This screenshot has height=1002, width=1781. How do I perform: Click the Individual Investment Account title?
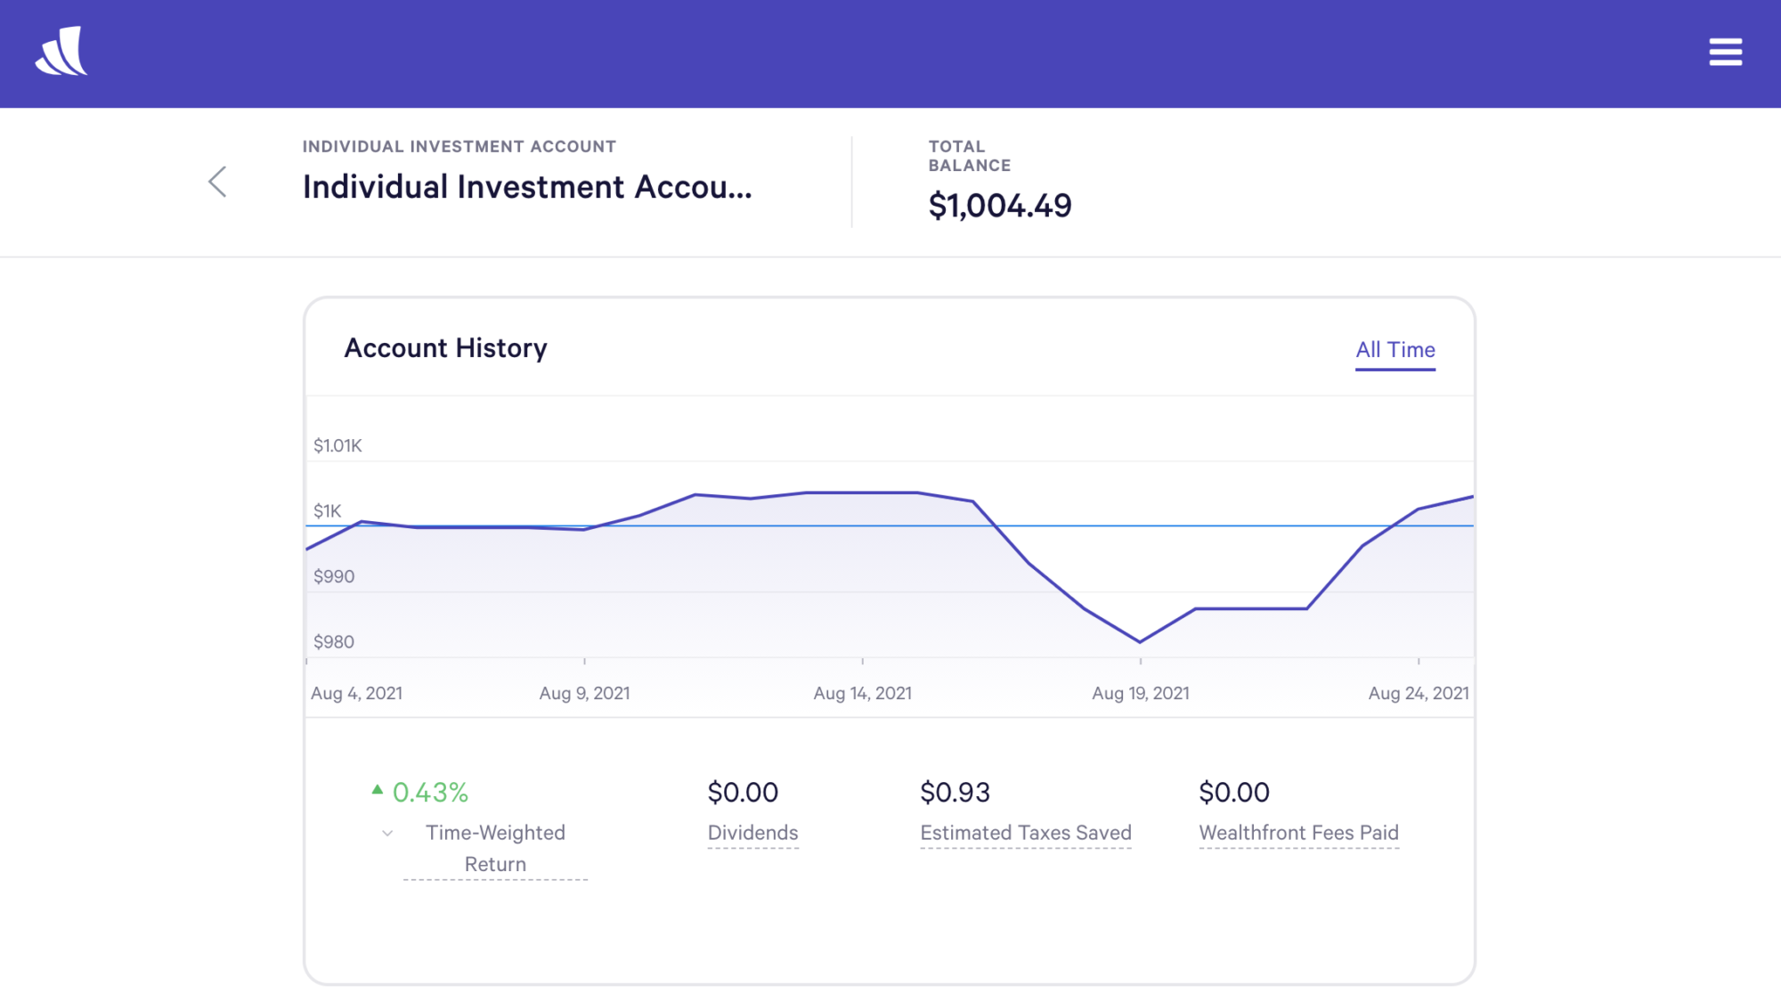click(527, 187)
